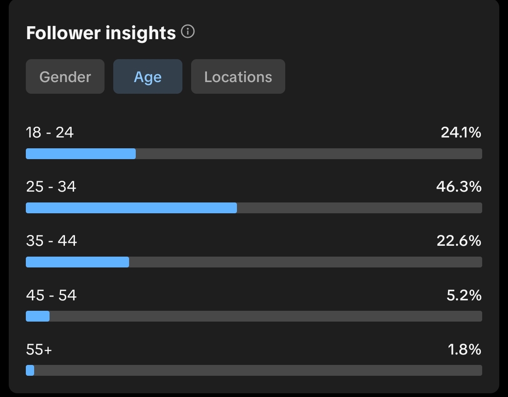The width and height of the screenshot is (508, 397).
Task: Click the 55+ age label
Action: click(39, 350)
